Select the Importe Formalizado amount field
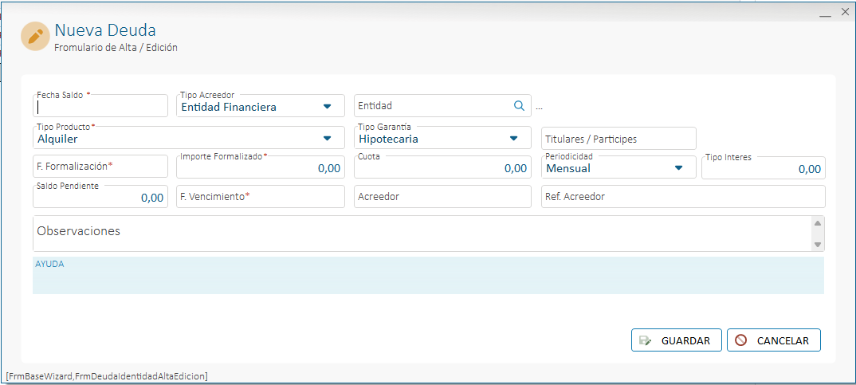The image size is (856, 385). 261,167
